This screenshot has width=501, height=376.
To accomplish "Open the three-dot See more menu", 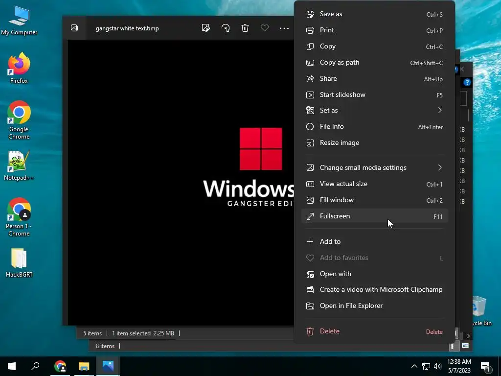I will (284, 28).
